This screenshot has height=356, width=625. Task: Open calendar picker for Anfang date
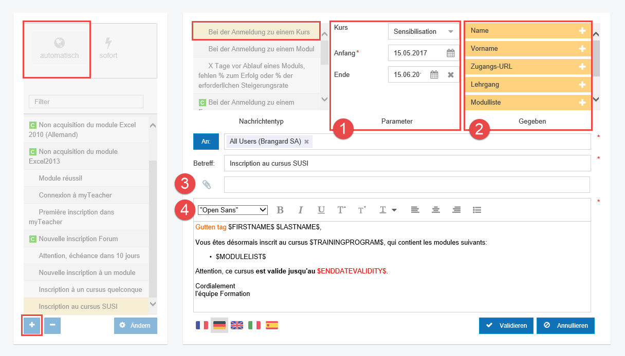pyautogui.click(x=450, y=53)
